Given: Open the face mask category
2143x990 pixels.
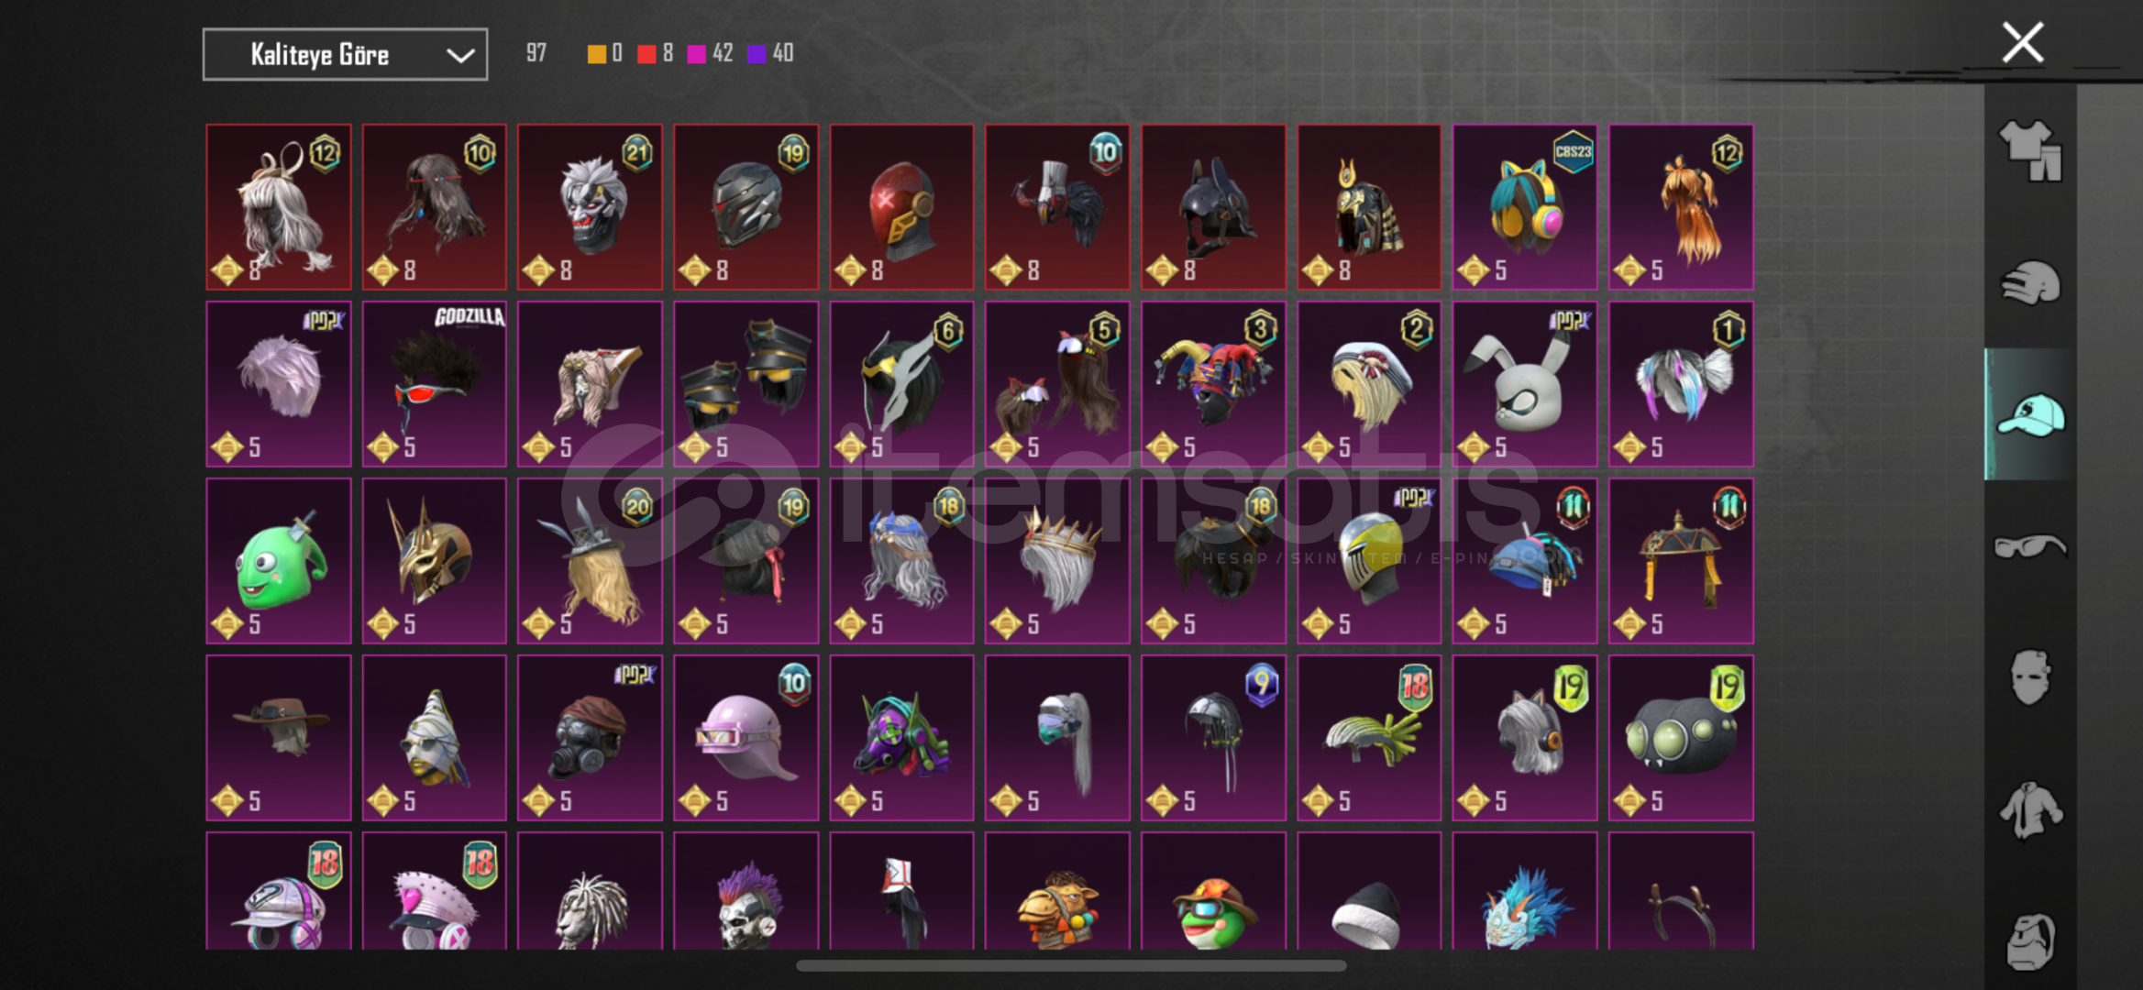Looking at the screenshot, I should point(2030,678).
